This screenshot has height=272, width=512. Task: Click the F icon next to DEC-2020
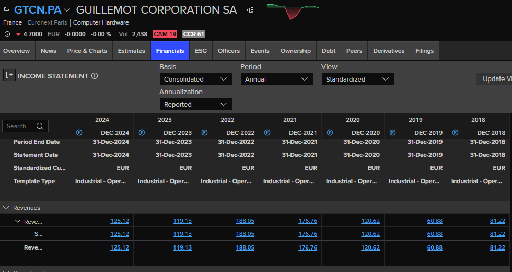tap(330, 133)
